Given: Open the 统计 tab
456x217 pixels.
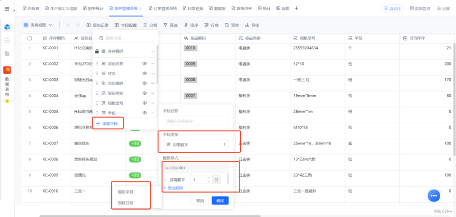Looking at the screenshot, I should point(264,8).
